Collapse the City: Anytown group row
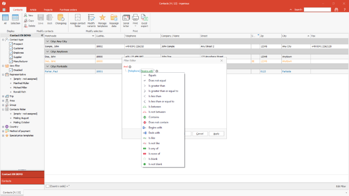This screenshot has width=349, height=196. pos(47,51)
